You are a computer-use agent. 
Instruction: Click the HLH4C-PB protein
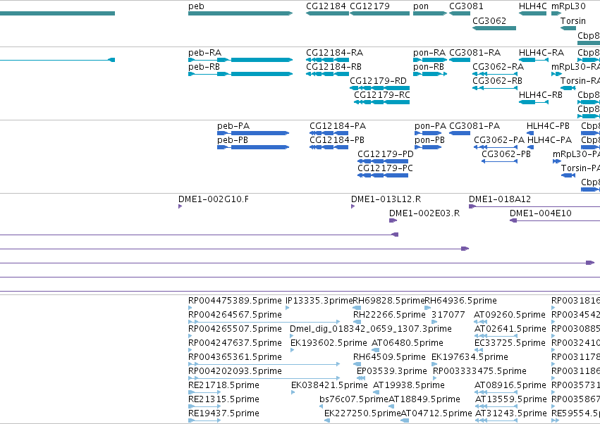(x=530, y=133)
